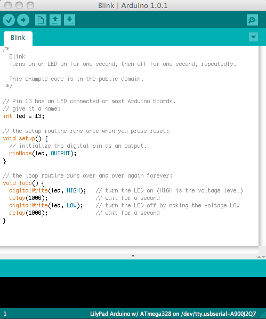Viewport: 266px width, 319px height.
Task: Click 'digitalWrite(led, LOW);' statement
Action: tap(46, 205)
